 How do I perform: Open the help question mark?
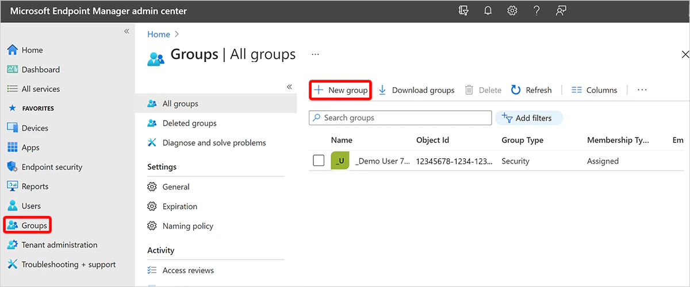(536, 11)
